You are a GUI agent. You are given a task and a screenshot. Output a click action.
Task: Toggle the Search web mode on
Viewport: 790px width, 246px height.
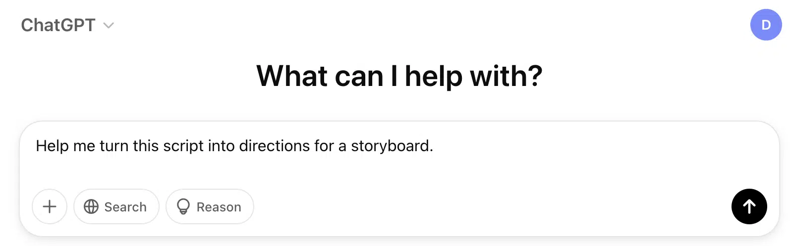(116, 206)
